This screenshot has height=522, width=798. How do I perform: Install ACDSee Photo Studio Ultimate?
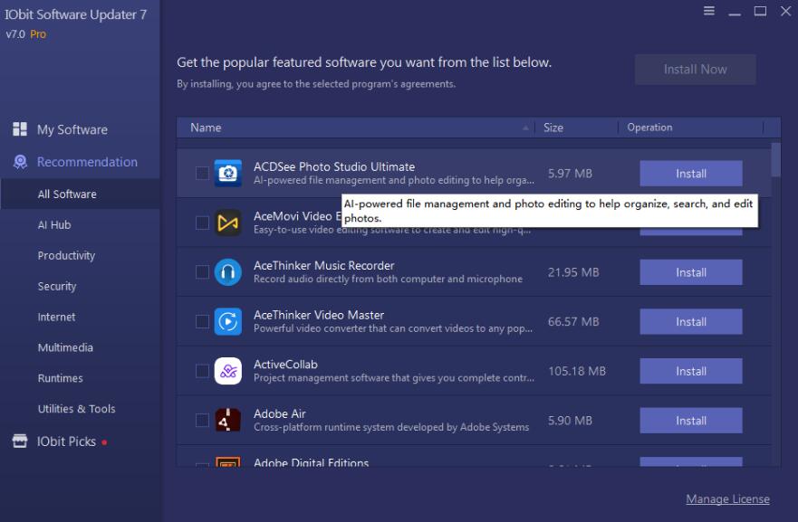[x=690, y=174]
